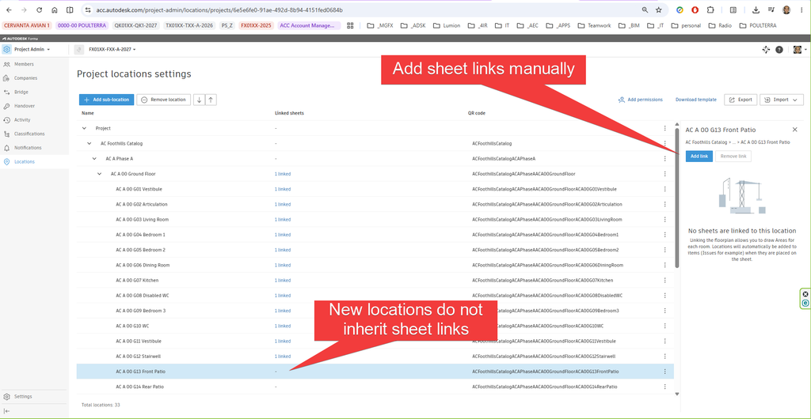The image size is (811, 419).
Task: Close the G13 Front Patio details panel
Action: pyautogui.click(x=795, y=130)
